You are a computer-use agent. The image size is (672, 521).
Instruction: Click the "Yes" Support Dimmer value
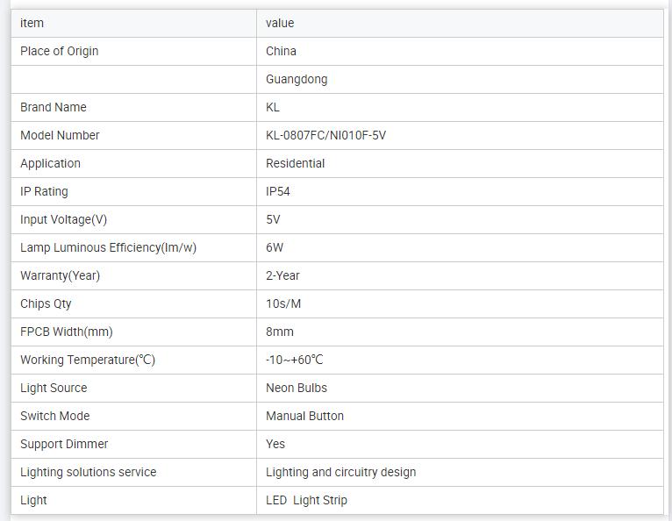tap(275, 444)
